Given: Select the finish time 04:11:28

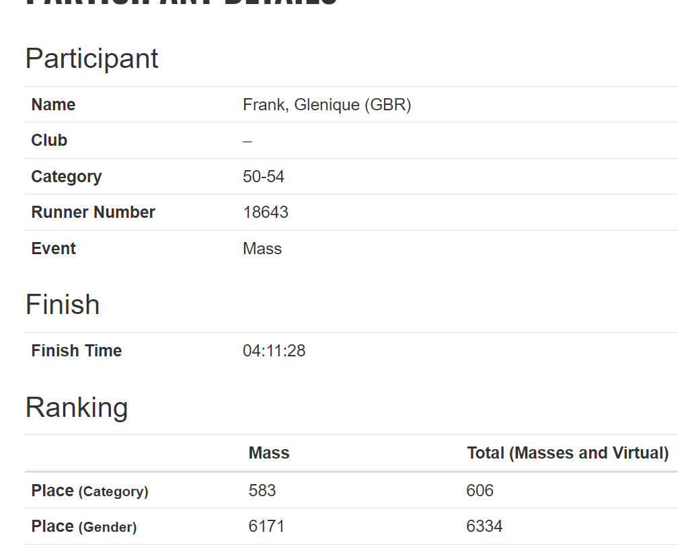Looking at the screenshot, I should 274,351.
